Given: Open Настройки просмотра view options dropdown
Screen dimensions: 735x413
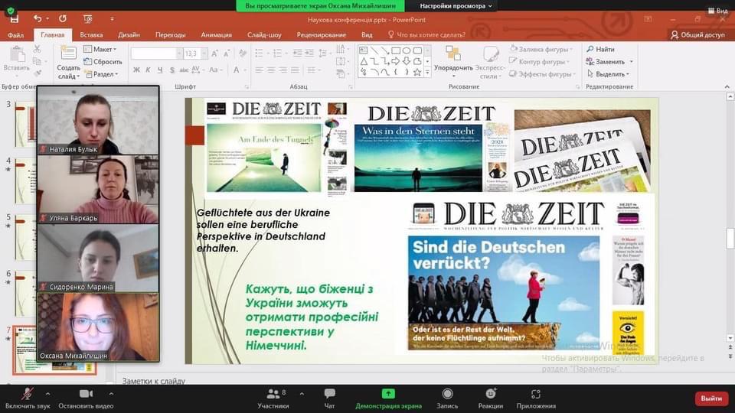Looking at the screenshot, I should click(457, 5).
